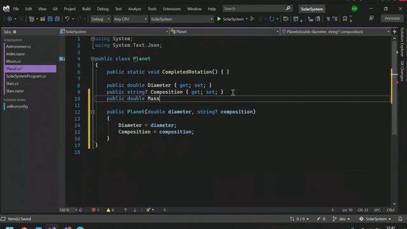Open the Planet type navigation dropdown
The height and width of the screenshot is (229, 407).
224,32
